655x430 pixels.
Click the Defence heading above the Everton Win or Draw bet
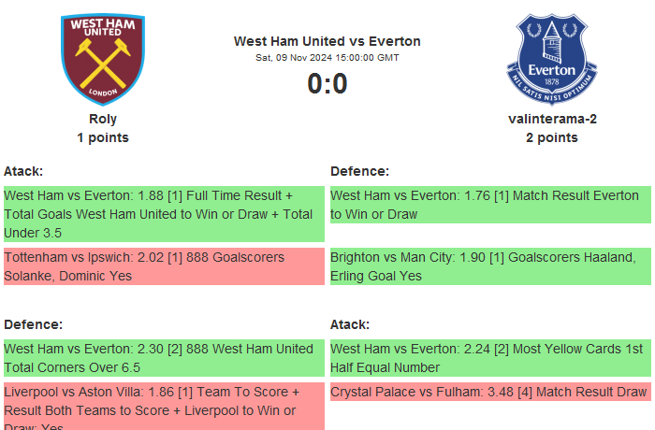[359, 171]
